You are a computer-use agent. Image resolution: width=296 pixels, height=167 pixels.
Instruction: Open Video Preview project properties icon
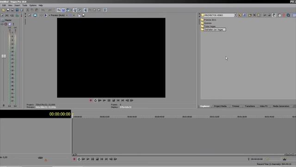[x=30, y=15]
